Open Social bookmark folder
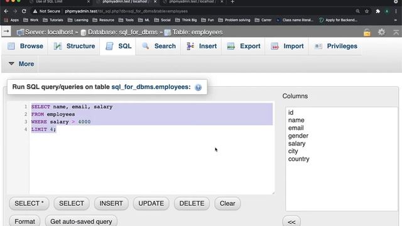Image resolution: width=402 pixels, height=226 pixels. pyautogui.click(x=162, y=20)
